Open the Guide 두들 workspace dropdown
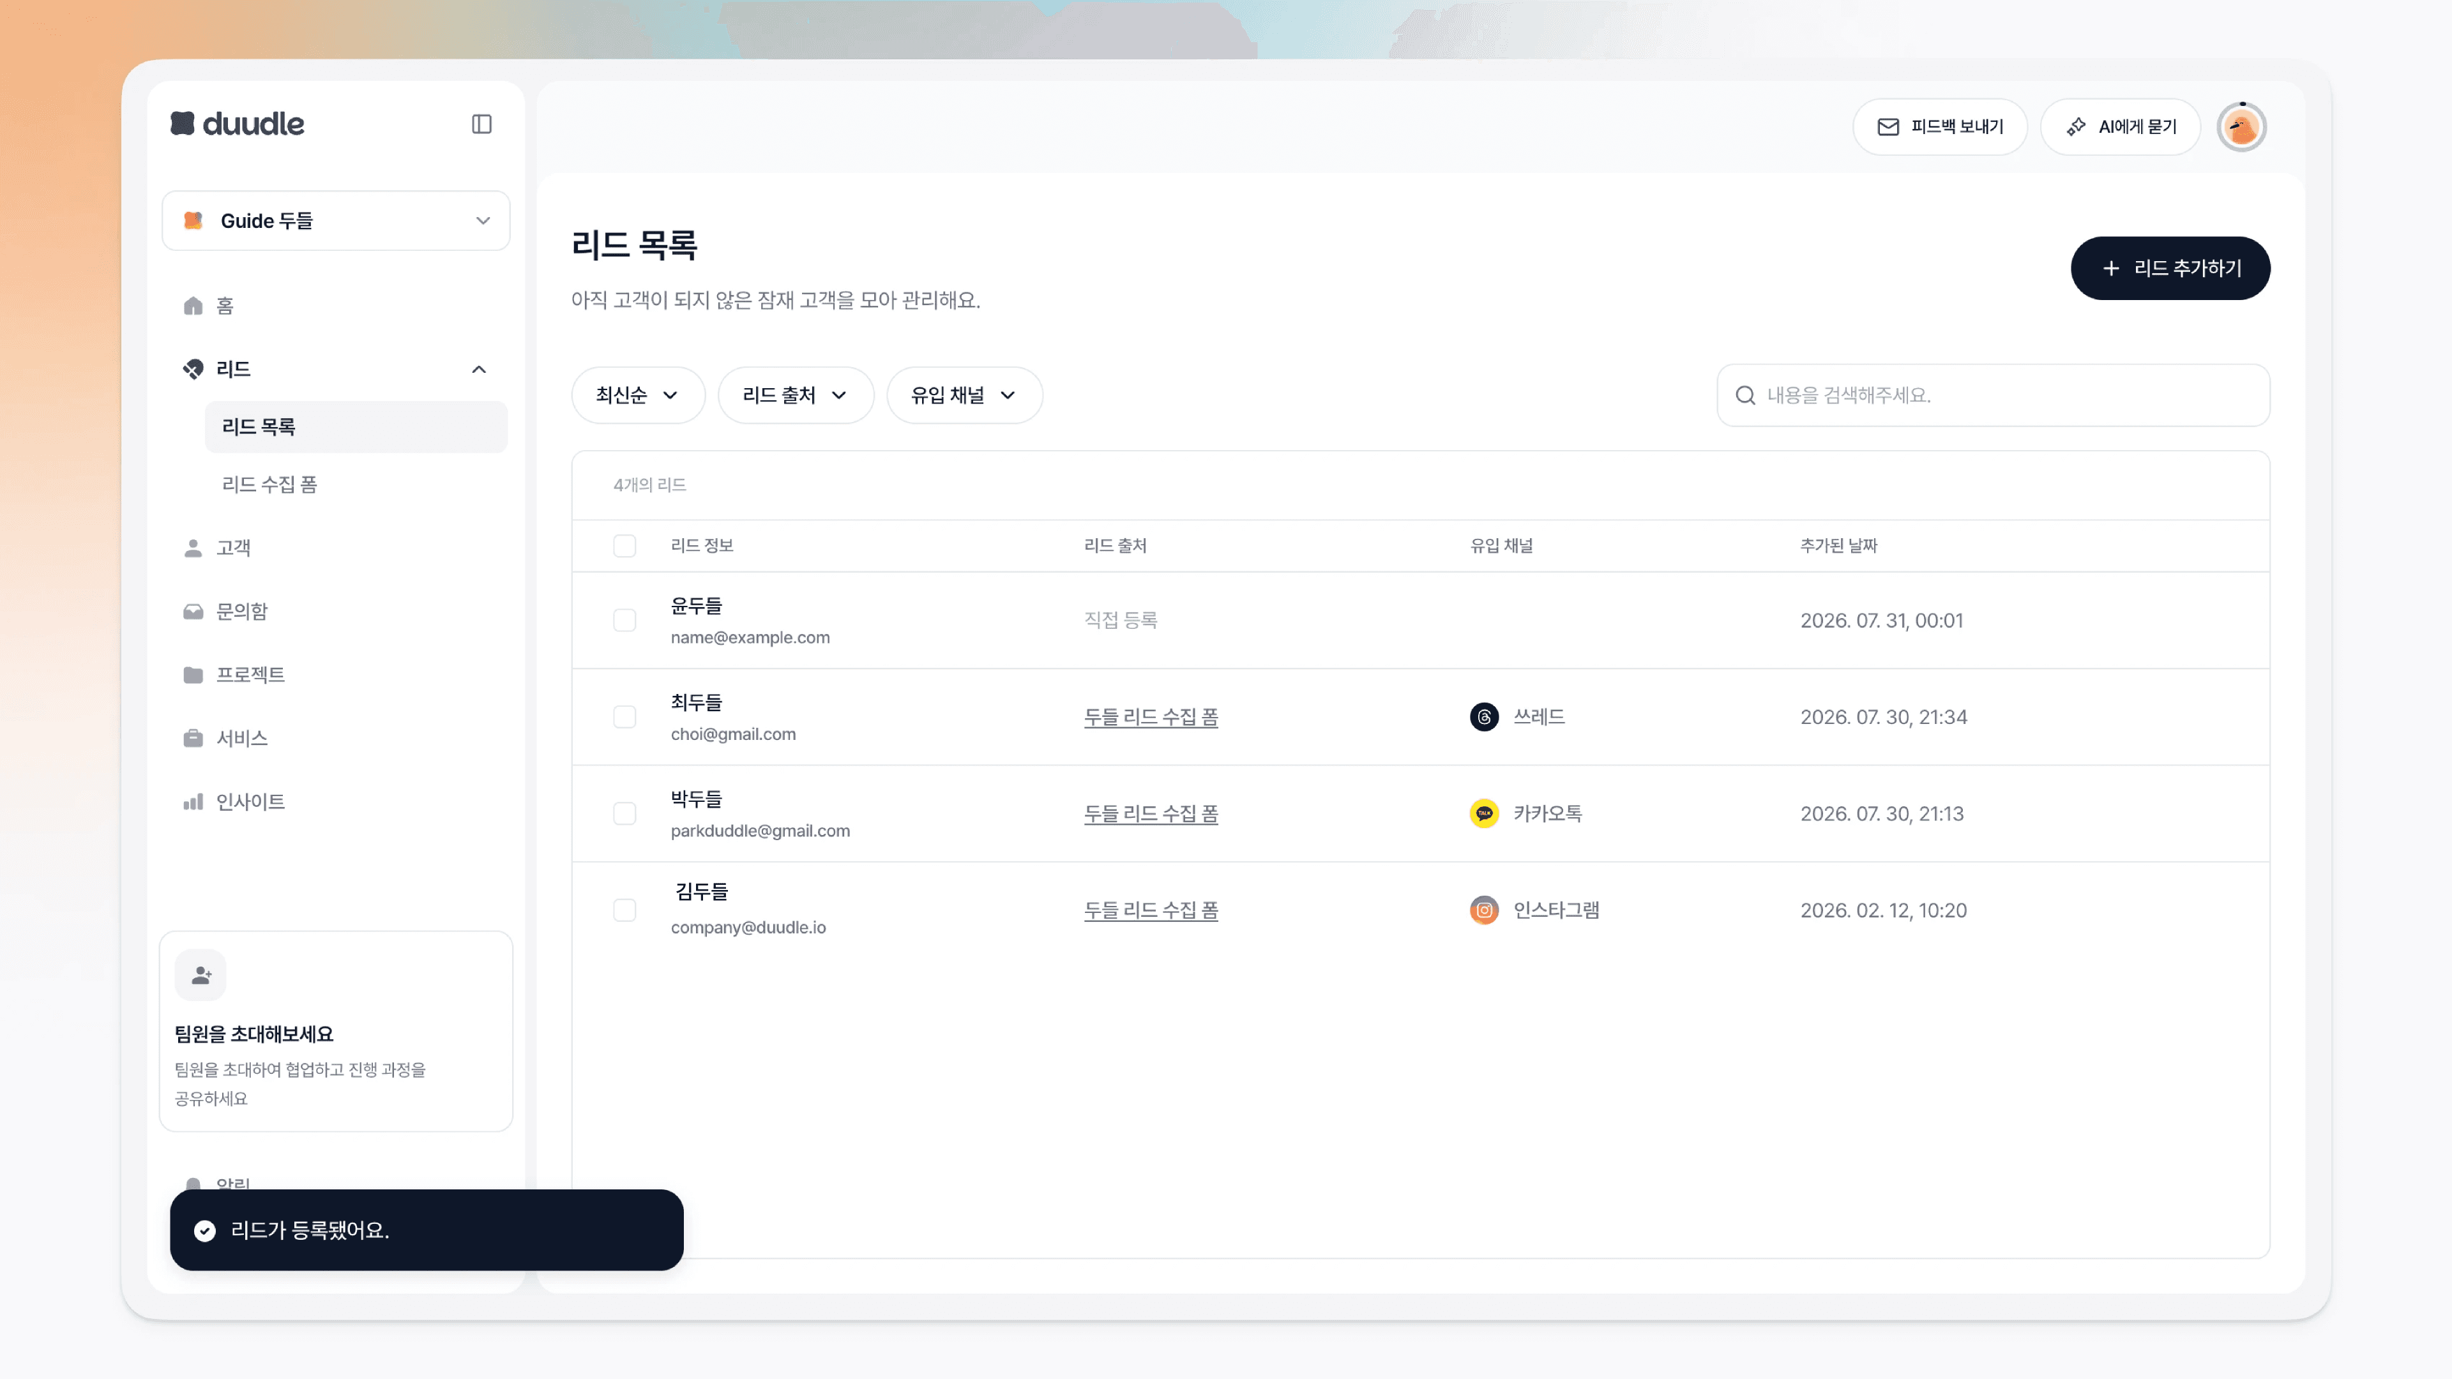 (336, 221)
